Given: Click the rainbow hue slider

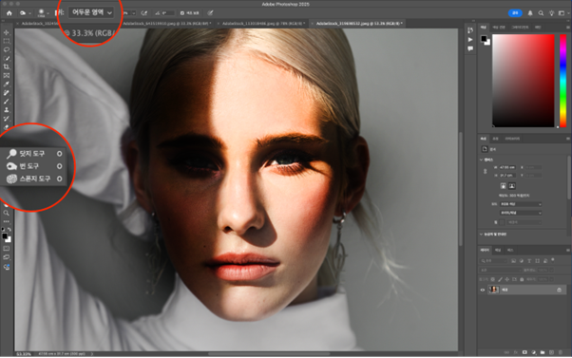Looking at the screenshot, I should tap(562, 81).
